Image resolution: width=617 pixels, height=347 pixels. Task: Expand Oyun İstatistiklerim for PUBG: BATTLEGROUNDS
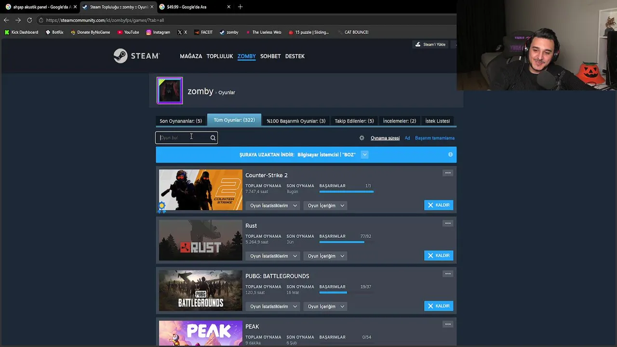[274, 307]
